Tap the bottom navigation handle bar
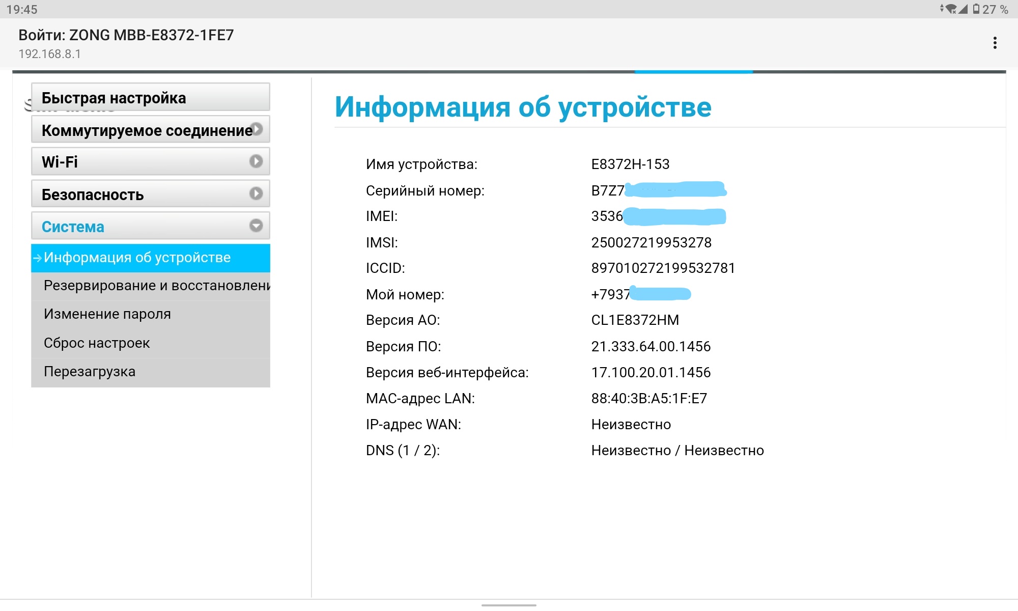1018x611 pixels. (x=509, y=605)
